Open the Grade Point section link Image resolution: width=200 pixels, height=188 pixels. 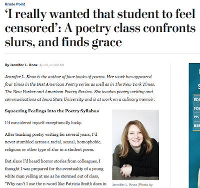[x=15, y=4]
